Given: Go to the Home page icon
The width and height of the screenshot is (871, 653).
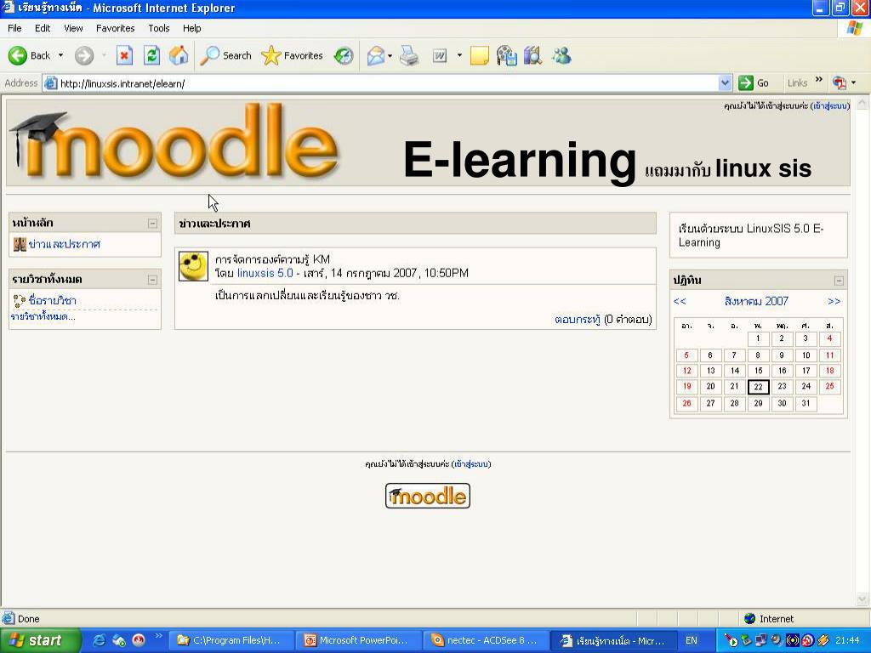Looking at the screenshot, I should pos(179,55).
